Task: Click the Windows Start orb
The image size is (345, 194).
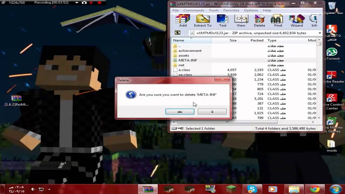Action: pos(336,189)
